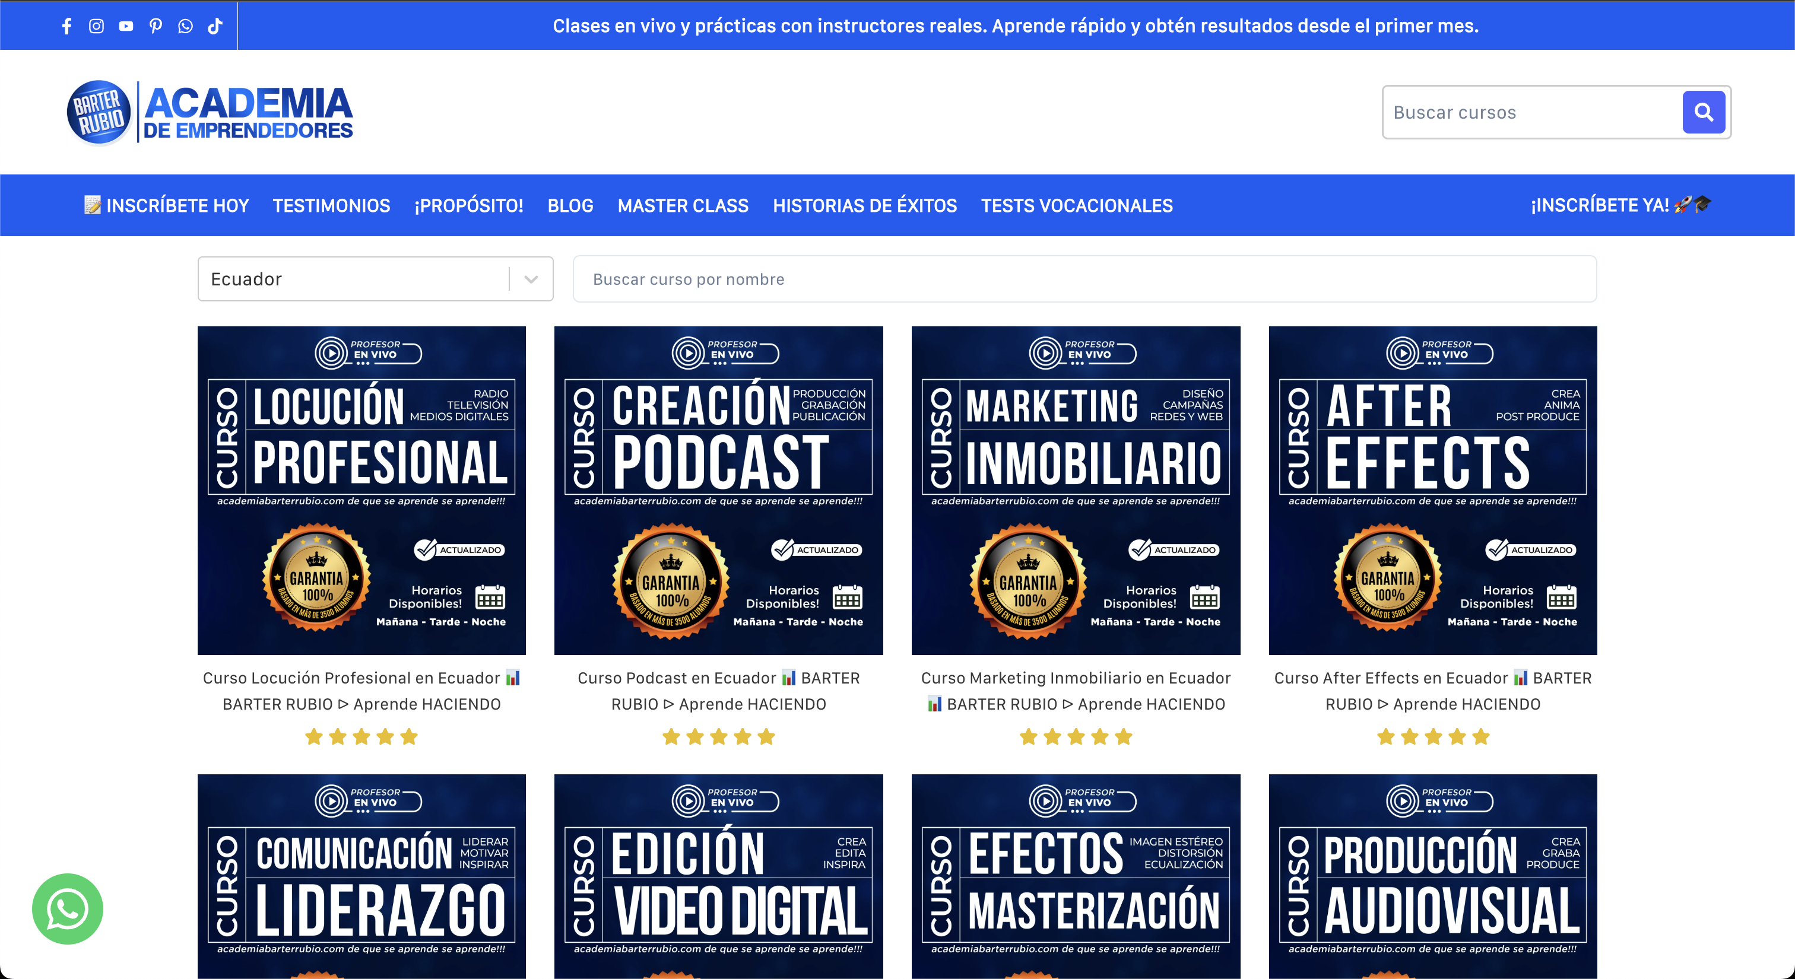Open the TikTok profile icon

pos(214,26)
